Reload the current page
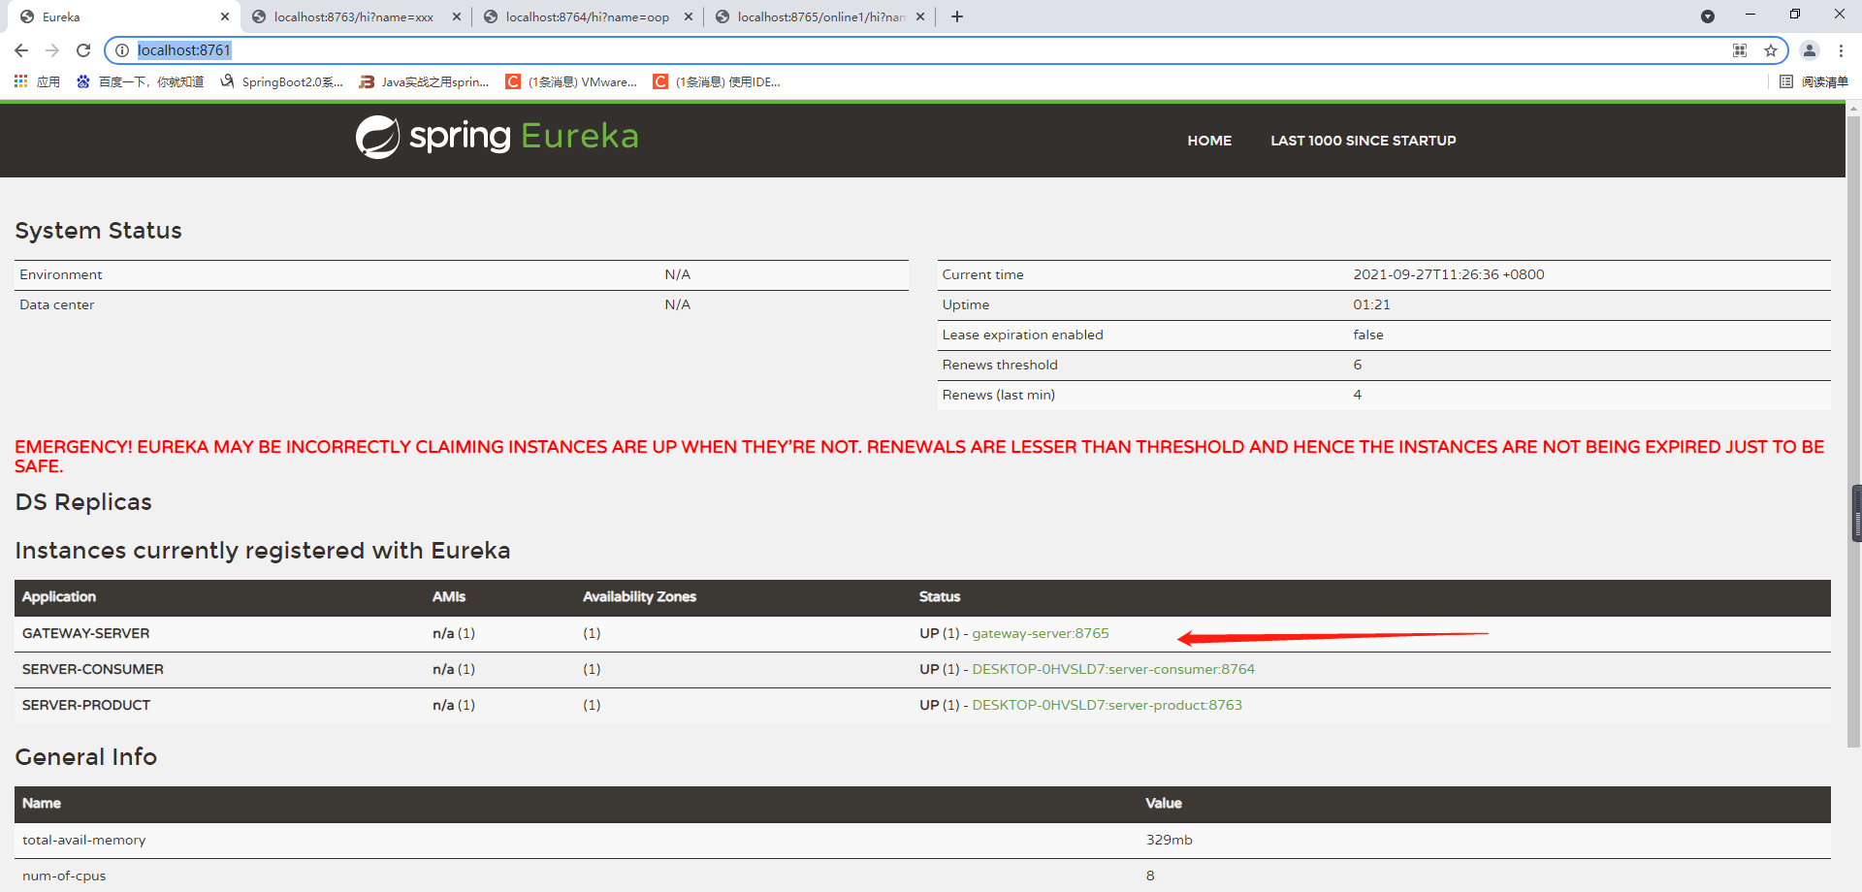 [x=83, y=50]
